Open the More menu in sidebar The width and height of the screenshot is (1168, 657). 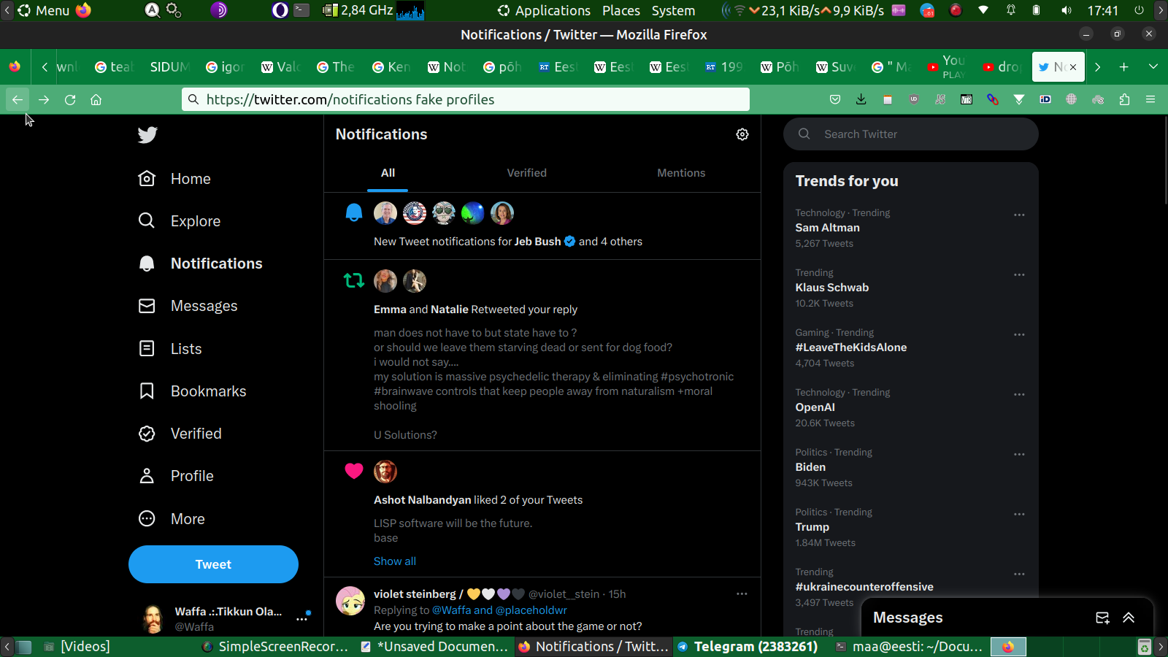tap(172, 519)
